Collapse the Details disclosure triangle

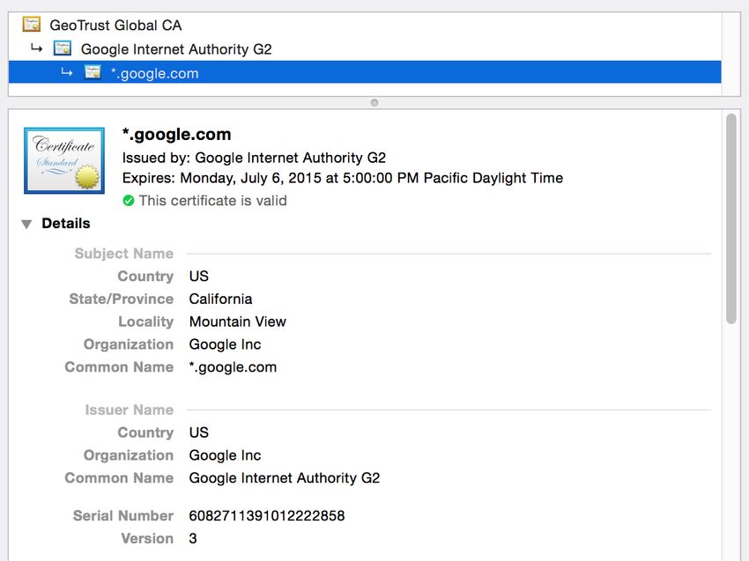[26, 224]
